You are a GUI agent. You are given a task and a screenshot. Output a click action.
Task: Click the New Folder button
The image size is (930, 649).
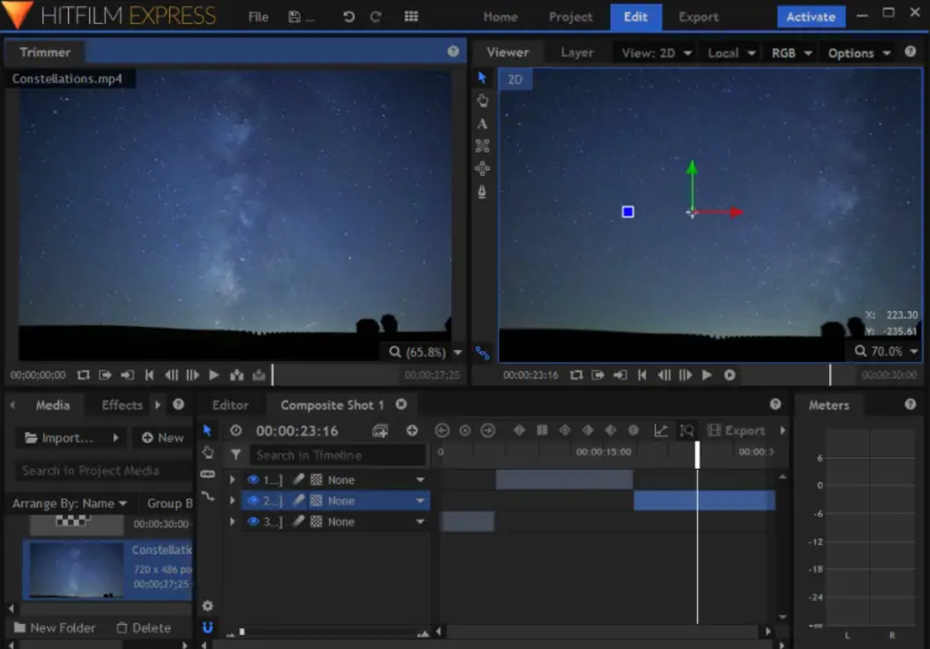coord(54,627)
